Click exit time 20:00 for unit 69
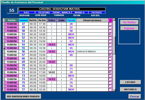Screen dimensions: 145x100 tap(42, 62)
